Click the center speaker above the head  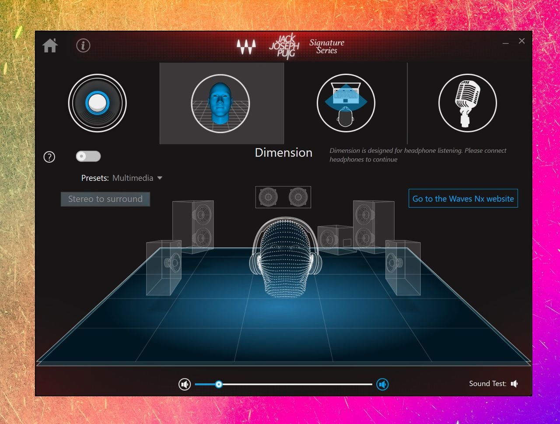283,197
